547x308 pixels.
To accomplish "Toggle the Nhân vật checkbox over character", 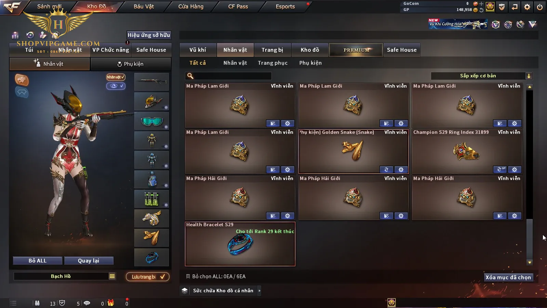I will click(116, 77).
